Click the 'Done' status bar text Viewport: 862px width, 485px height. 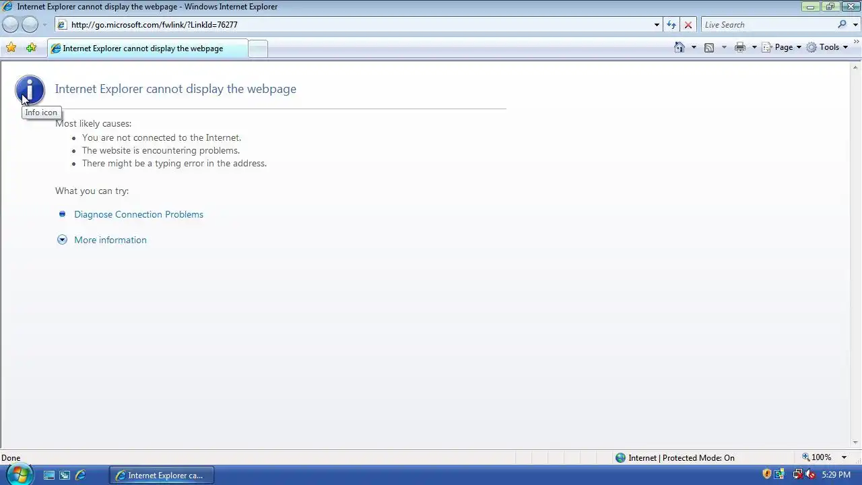click(11, 458)
